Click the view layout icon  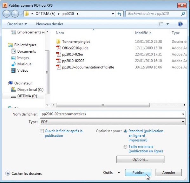[161, 24]
